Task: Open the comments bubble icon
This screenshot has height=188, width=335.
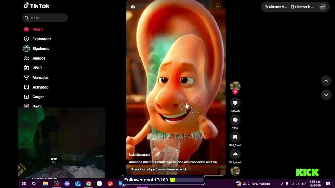Action: pos(235,120)
